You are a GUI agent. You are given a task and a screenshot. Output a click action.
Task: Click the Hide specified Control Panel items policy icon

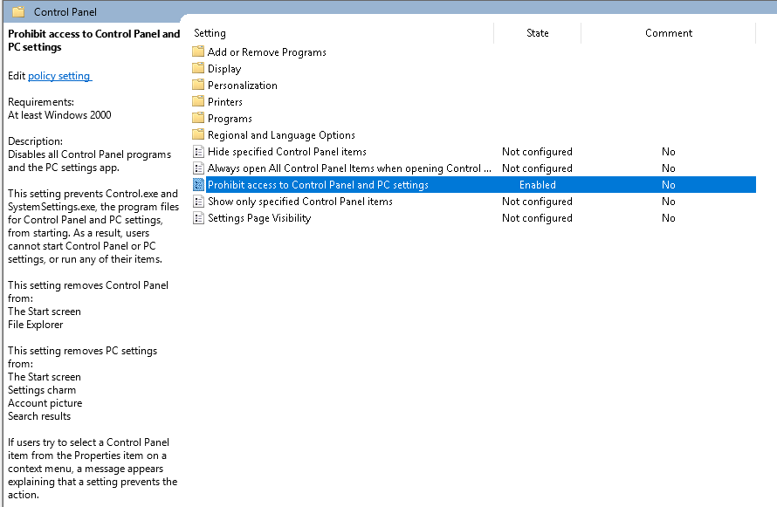(x=198, y=152)
